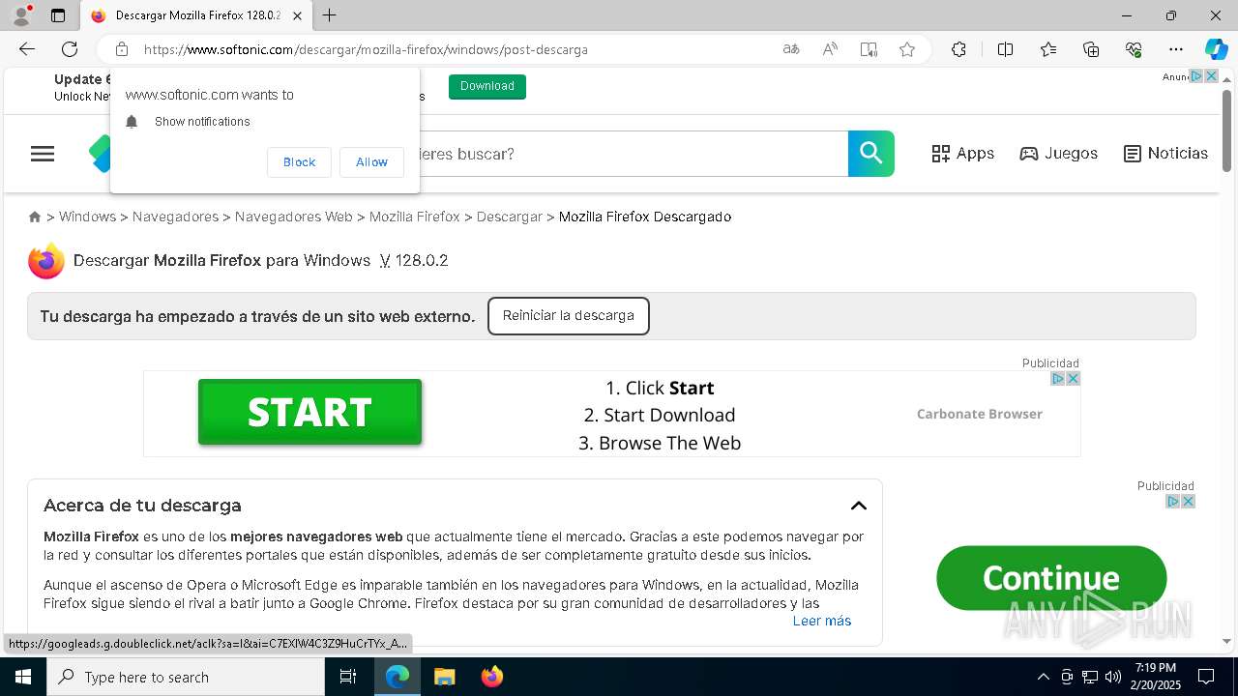
Task: Open the Noticias section
Action: (1166, 154)
